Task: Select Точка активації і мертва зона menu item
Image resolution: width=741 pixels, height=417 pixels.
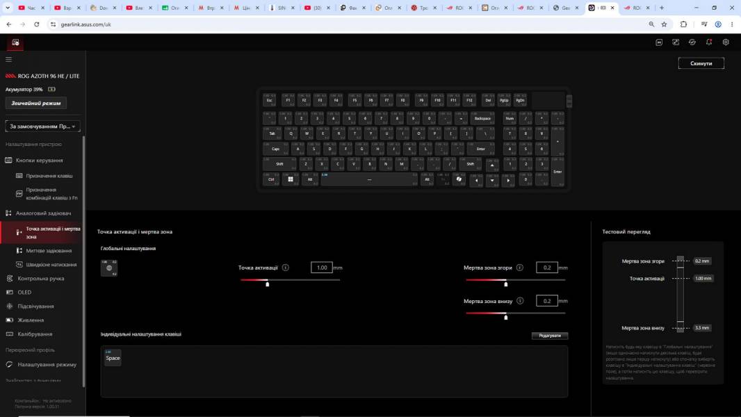Action: click(42, 232)
